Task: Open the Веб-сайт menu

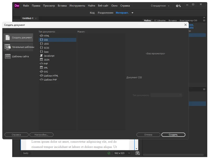Action: (x=103, y=6)
